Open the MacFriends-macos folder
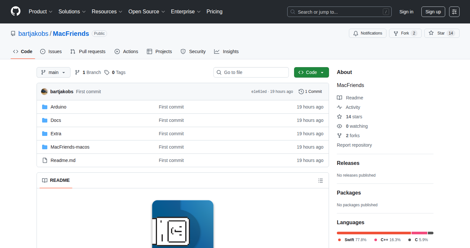The image size is (470, 248). (70, 147)
